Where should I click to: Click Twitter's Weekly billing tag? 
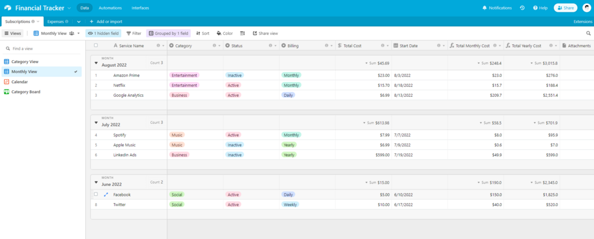click(x=290, y=205)
